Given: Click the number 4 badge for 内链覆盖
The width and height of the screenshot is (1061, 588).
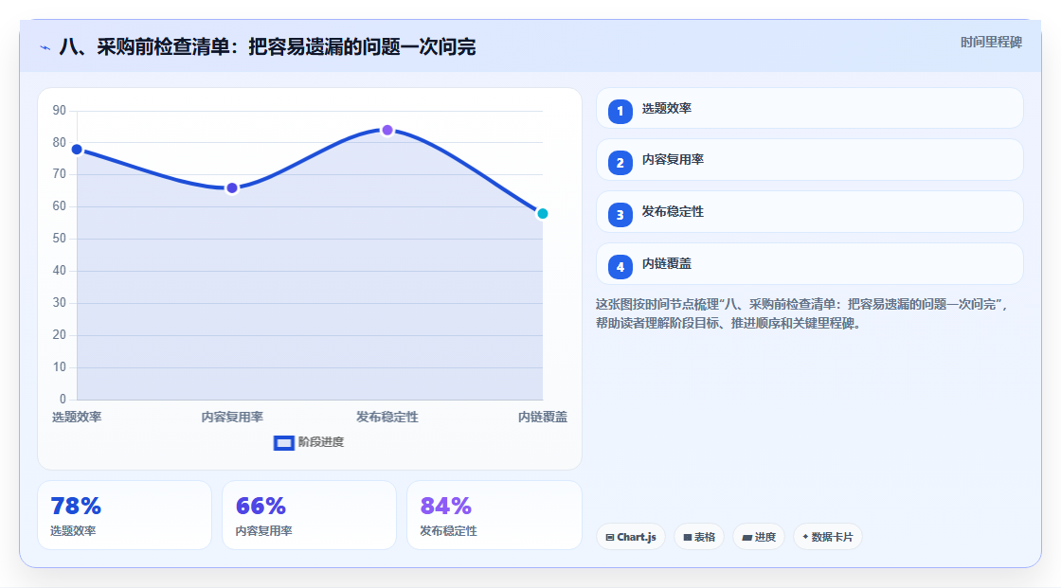Looking at the screenshot, I should click(620, 267).
